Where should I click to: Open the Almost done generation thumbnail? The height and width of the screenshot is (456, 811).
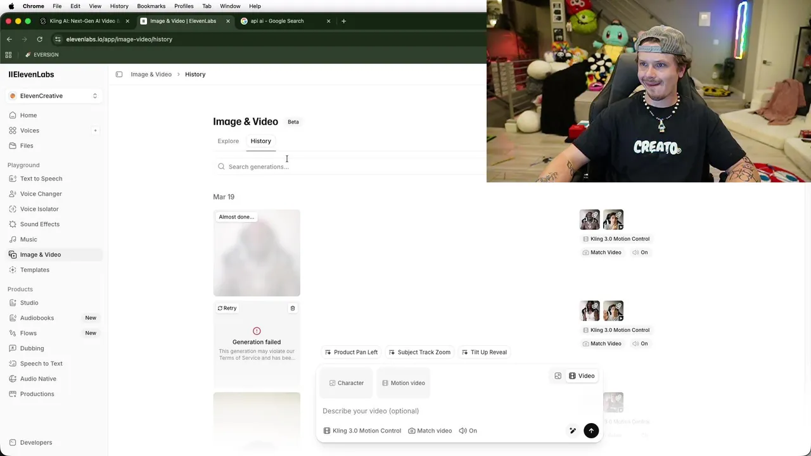pos(257,253)
